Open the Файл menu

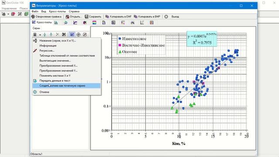tap(35, 11)
